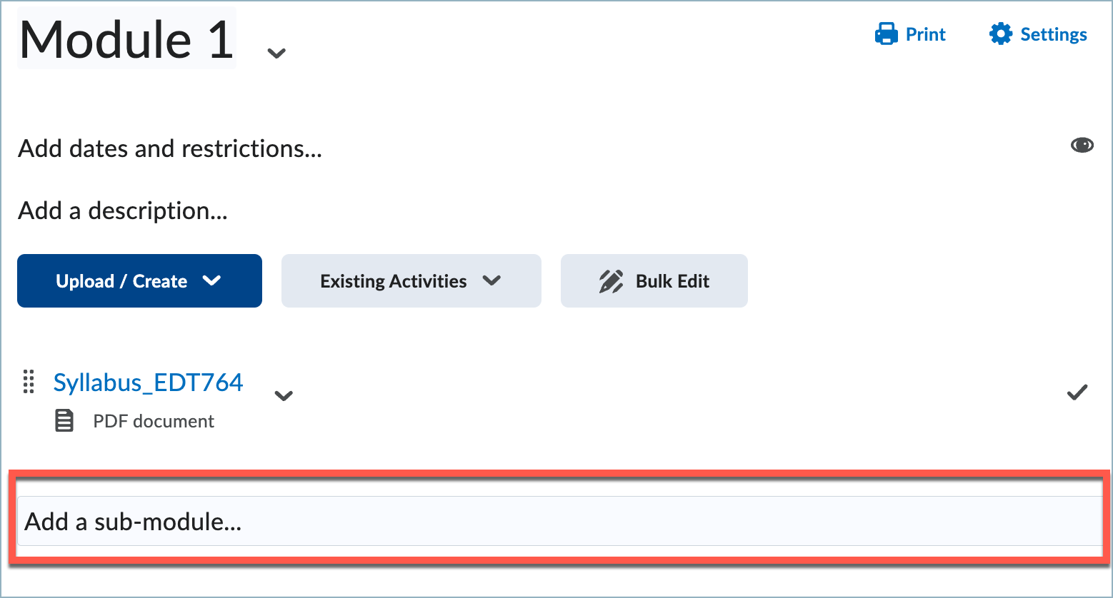The image size is (1113, 598).
Task: Open the Syllabus_EDT764 document link
Action: (148, 382)
